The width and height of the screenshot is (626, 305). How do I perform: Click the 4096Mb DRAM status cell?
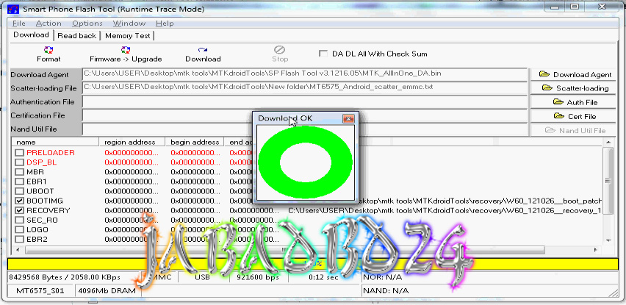point(108,290)
